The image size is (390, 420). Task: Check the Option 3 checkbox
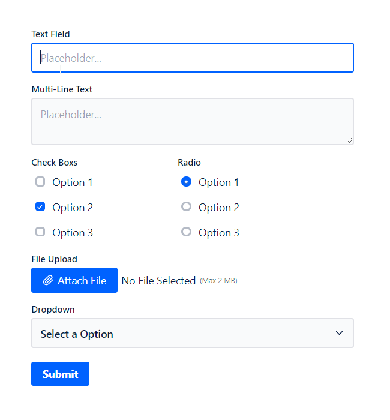coord(40,232)
